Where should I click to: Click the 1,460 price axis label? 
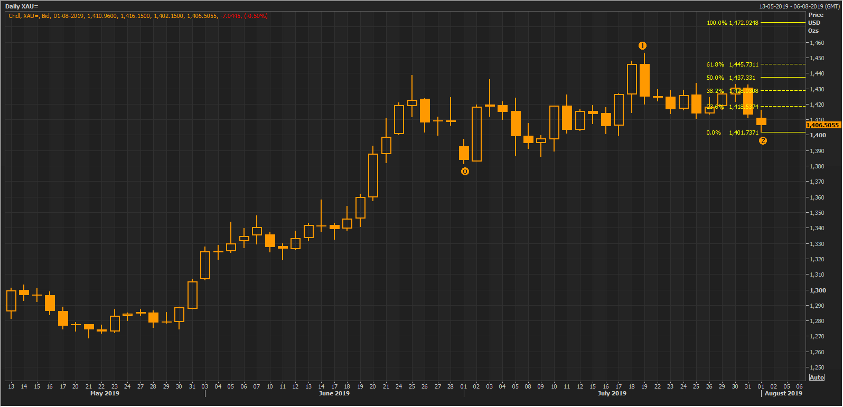coord(817,43)
